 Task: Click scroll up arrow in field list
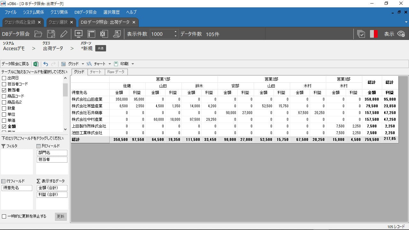[x=66, y=78]
